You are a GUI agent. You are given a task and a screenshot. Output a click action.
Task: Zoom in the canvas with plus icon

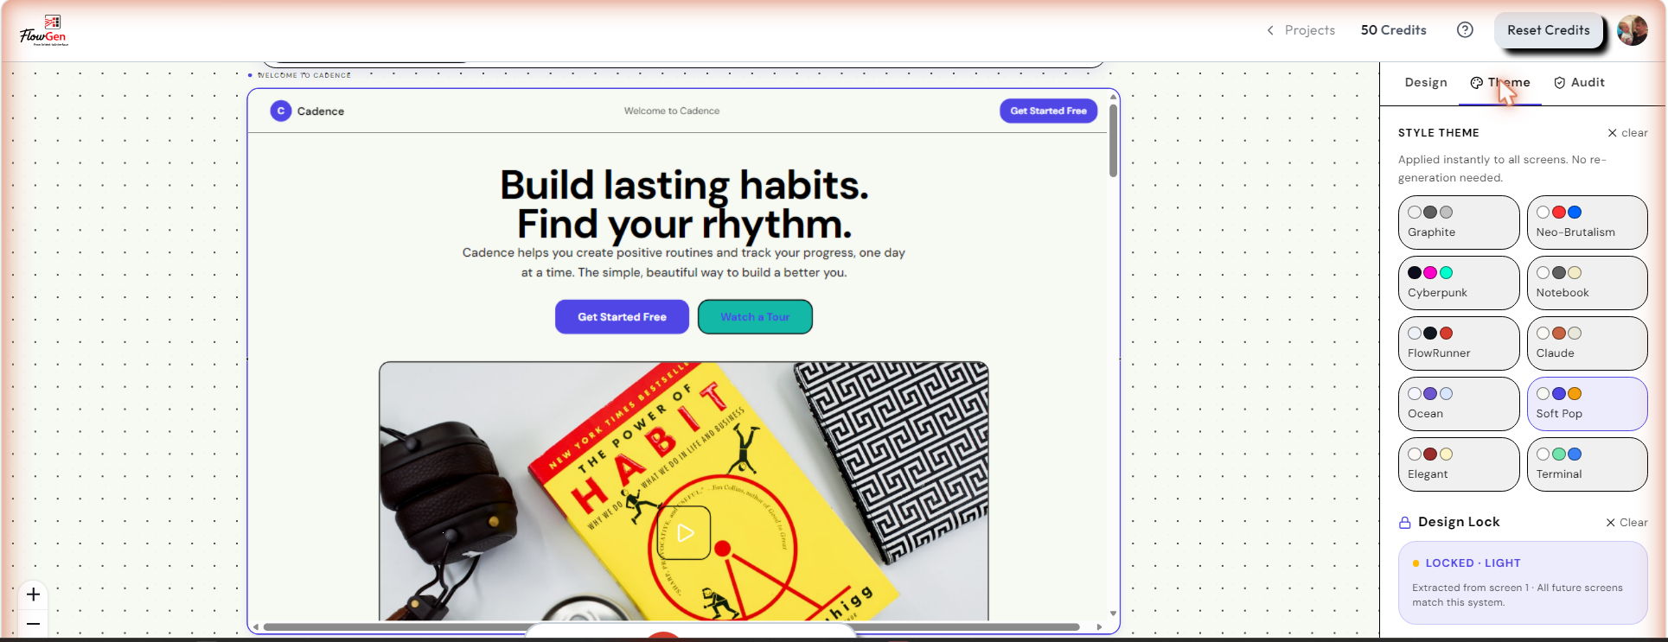pyautogui.click(x=33, y=594)
